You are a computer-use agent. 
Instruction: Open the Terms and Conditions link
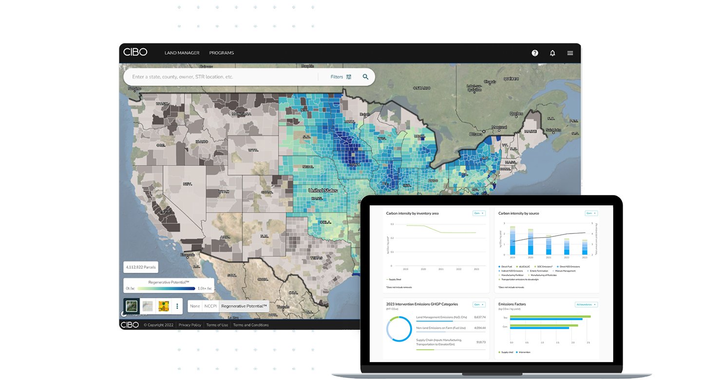[x=251, y=325]
